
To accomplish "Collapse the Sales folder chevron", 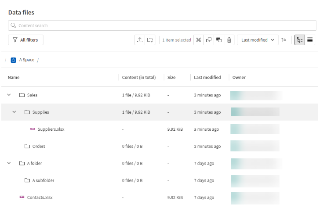I will coord(9,95).
